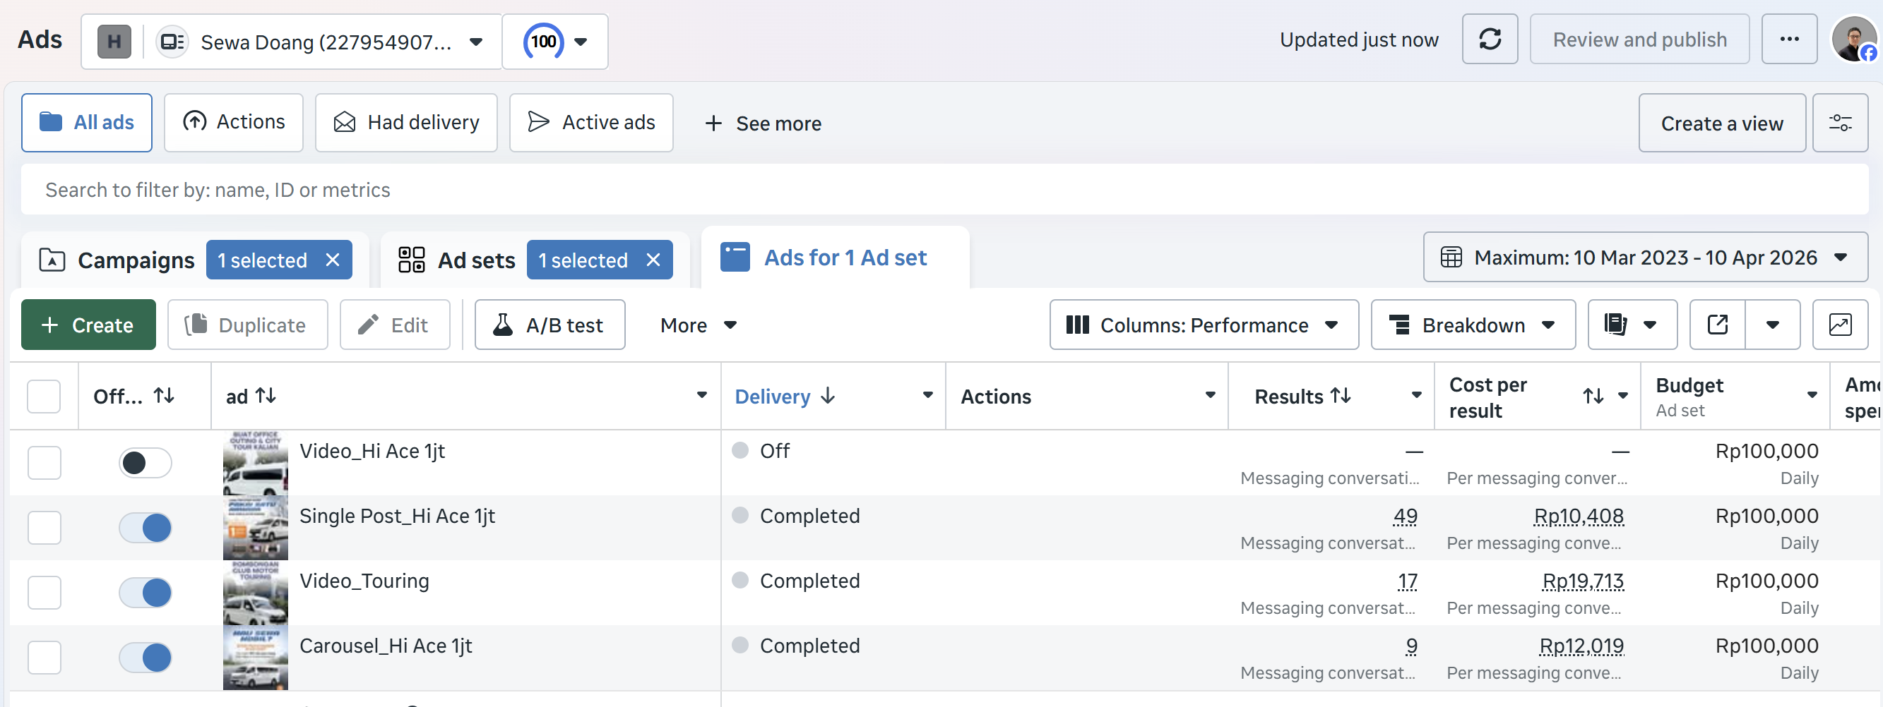
Task: Click the export report icon
Action: point(1716,325)
